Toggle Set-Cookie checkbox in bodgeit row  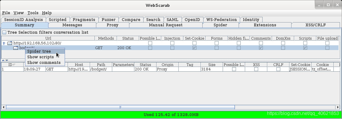tap(194, 48)
